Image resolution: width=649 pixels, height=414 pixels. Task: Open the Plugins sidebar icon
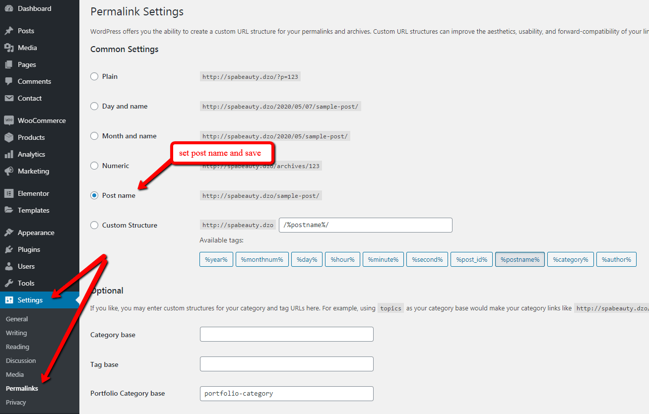click(8, 249)
